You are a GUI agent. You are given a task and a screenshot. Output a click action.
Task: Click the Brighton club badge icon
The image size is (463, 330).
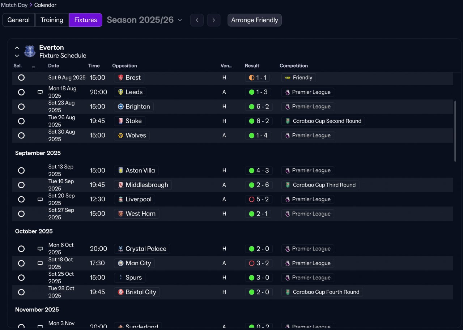click(121, 107)
